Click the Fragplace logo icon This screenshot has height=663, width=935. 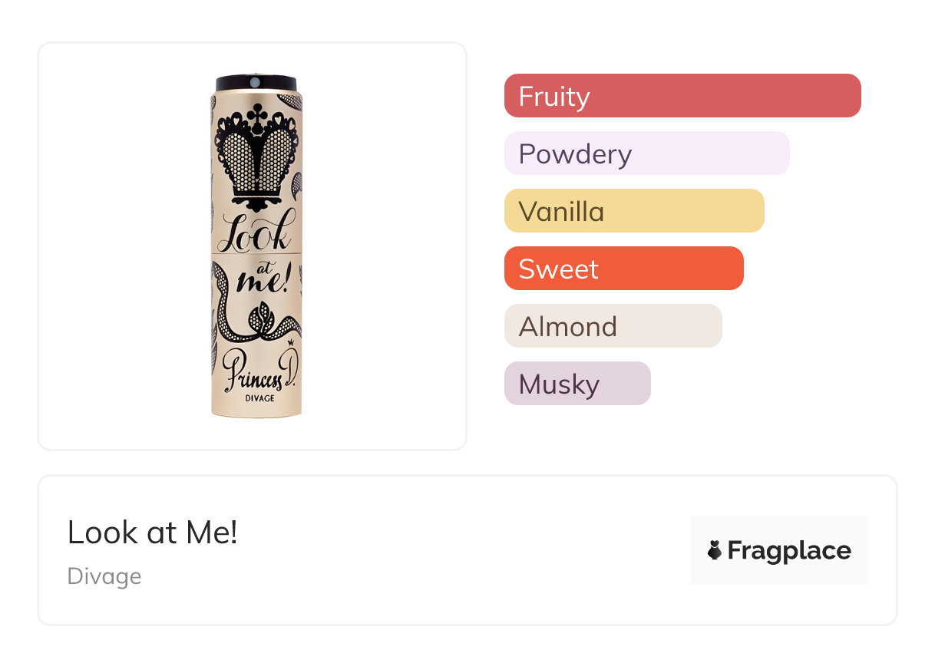pyautogui.click(x=715, y=550)
